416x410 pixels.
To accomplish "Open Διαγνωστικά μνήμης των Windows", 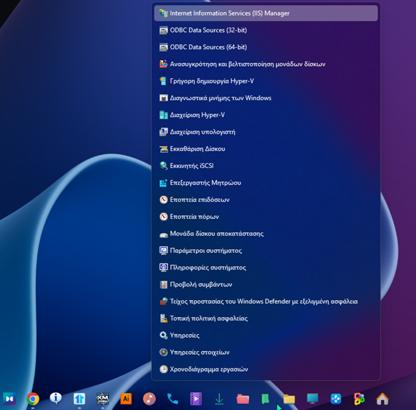I will (x=266, y=98).
